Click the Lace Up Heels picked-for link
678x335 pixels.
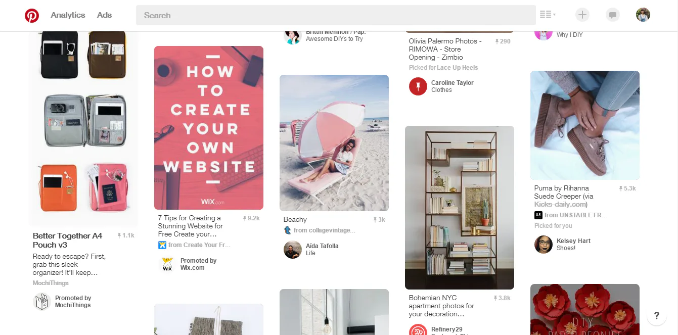coord(458,68)
